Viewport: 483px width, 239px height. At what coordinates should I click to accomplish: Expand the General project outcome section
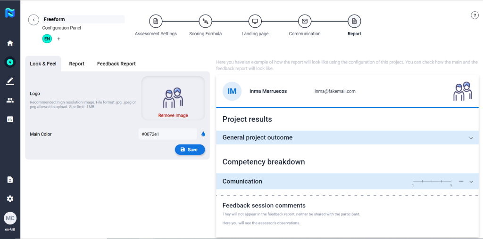(471, 138)
